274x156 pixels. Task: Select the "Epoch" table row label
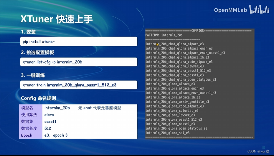point(27,135)
